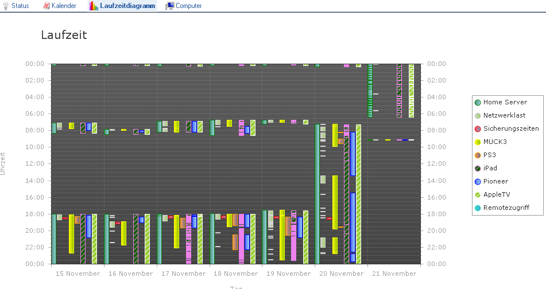Click 19 November PS3 orange evening bar
The image size is (546, 289).
click(x=288, y=226)
